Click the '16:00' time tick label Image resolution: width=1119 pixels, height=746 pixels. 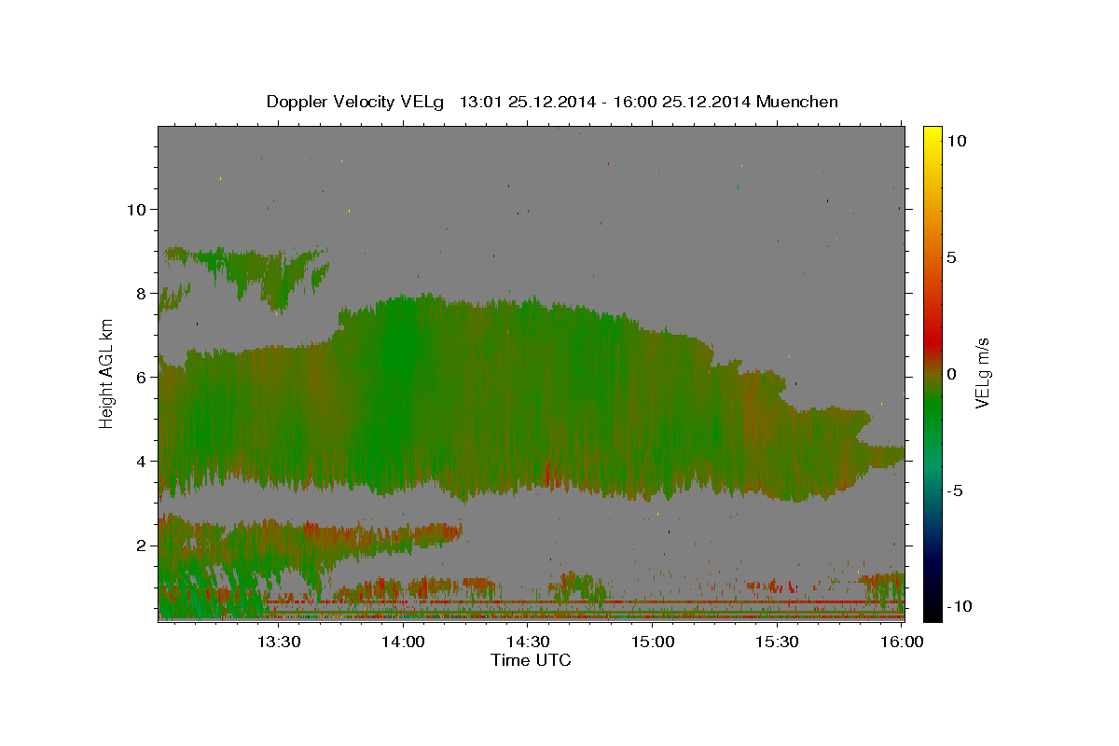(902, 642)
